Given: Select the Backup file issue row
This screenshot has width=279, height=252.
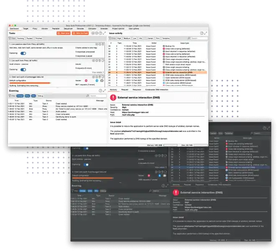Looking at the screenshot, I should 157,46.
